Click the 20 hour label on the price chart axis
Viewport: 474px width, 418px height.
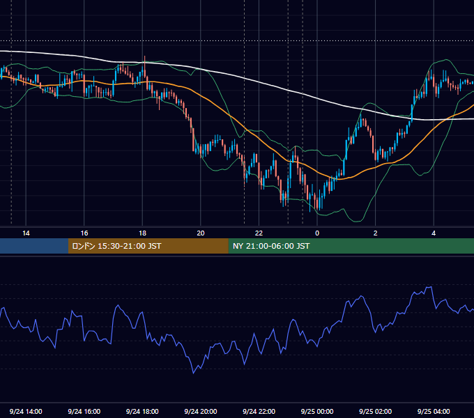201,233
